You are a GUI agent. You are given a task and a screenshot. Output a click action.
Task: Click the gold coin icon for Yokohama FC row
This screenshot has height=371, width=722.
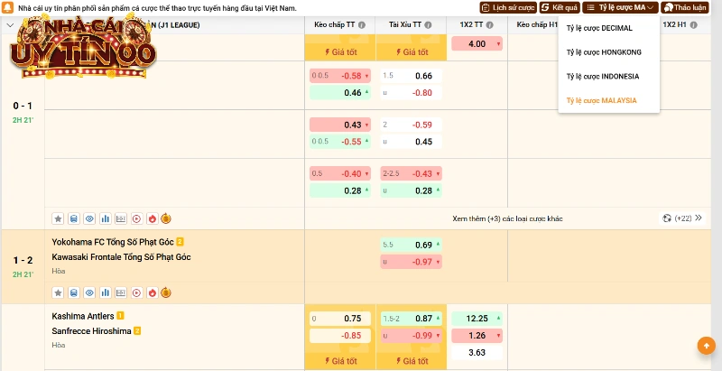click(x=166, y=292)
